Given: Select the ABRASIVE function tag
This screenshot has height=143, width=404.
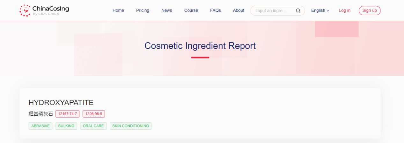Looking at the screenshot, I should (x=40, y=126).
